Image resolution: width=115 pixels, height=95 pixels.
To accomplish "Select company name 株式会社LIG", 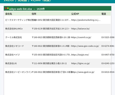I will pos(11,63).
